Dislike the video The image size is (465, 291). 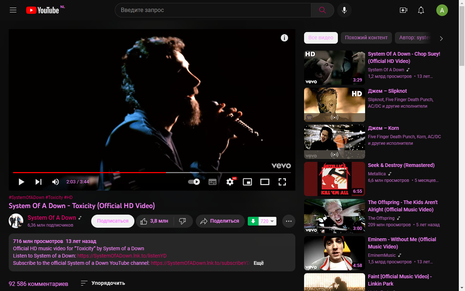(183, 221)
